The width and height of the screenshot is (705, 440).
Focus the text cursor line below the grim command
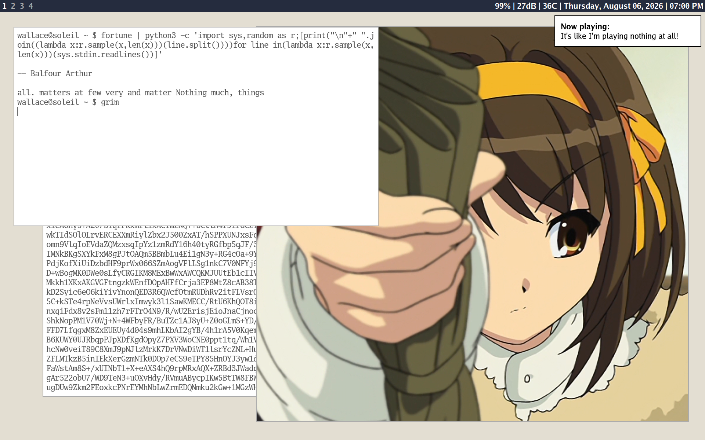[196, 112]
